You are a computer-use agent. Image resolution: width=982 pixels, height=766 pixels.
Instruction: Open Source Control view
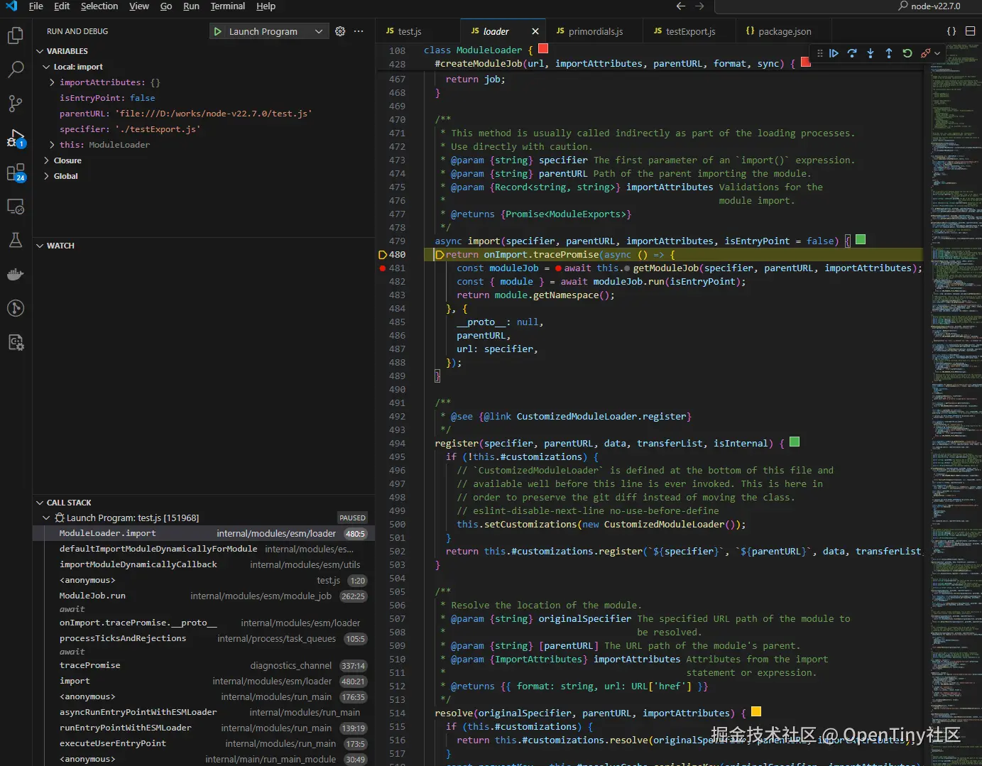(15, 104)
